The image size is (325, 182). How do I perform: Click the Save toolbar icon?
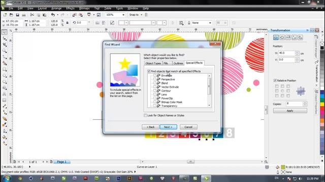point(18,15)
